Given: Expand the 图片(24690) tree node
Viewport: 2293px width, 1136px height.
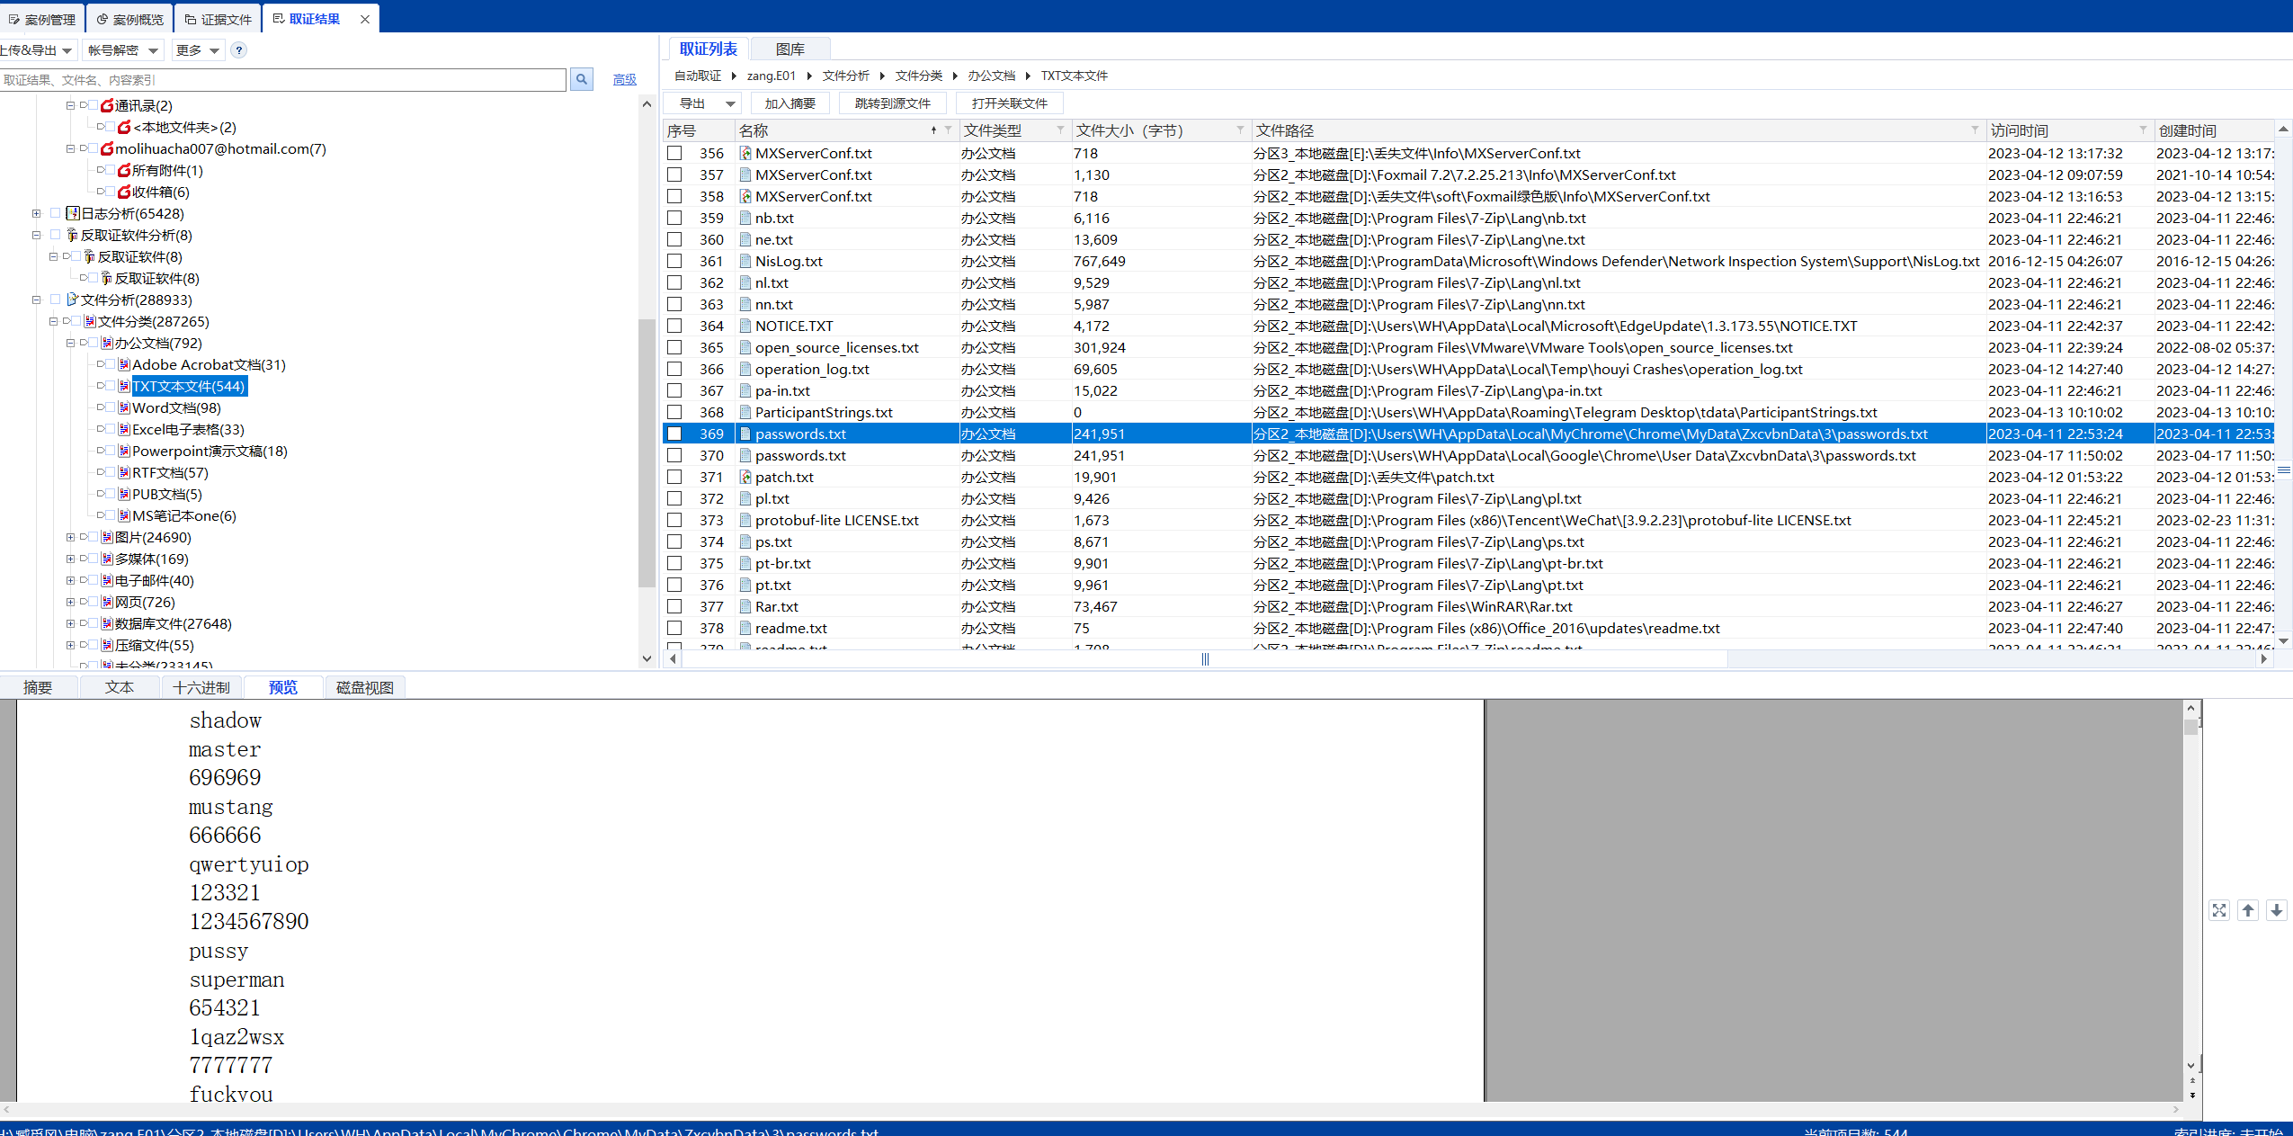Looking at the screenshot, I should click(70, 538).
